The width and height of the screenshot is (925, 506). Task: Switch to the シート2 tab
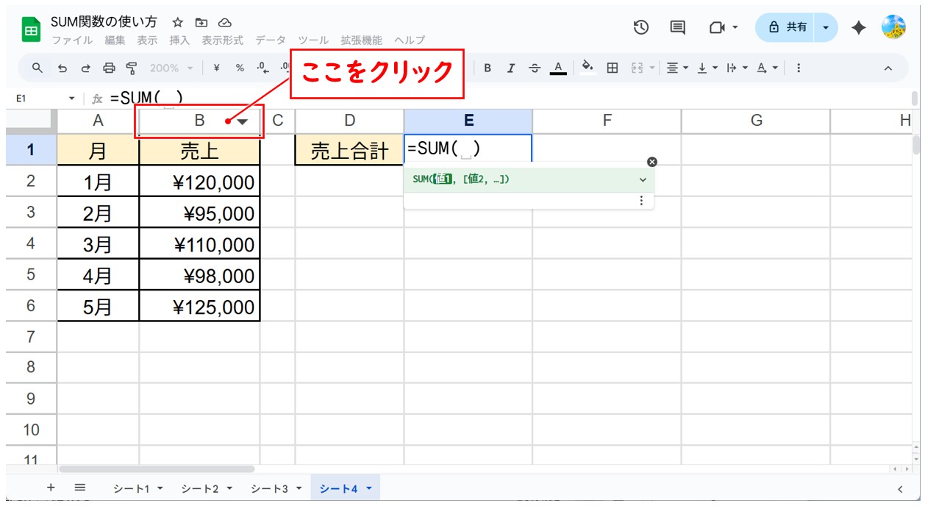[x=207, y=488]
